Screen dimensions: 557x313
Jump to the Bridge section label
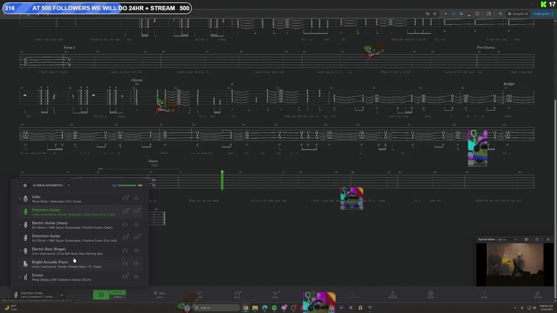click(x=509, y=84)
